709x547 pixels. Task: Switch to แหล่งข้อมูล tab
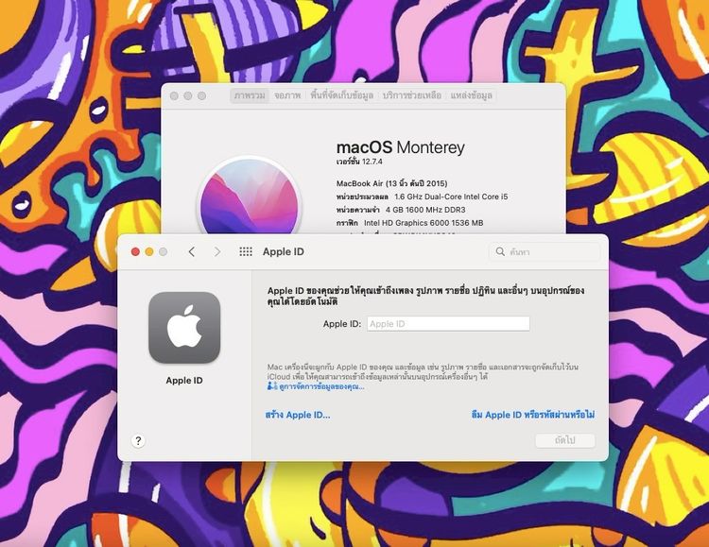471,95
